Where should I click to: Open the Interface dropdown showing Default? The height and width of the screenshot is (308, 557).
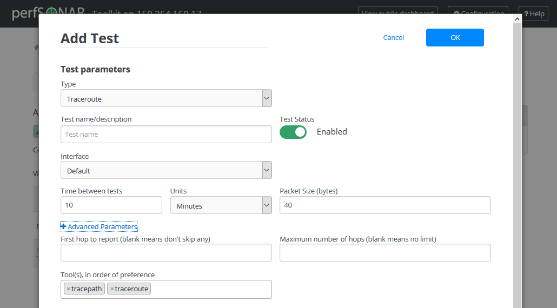coord(166,170)
